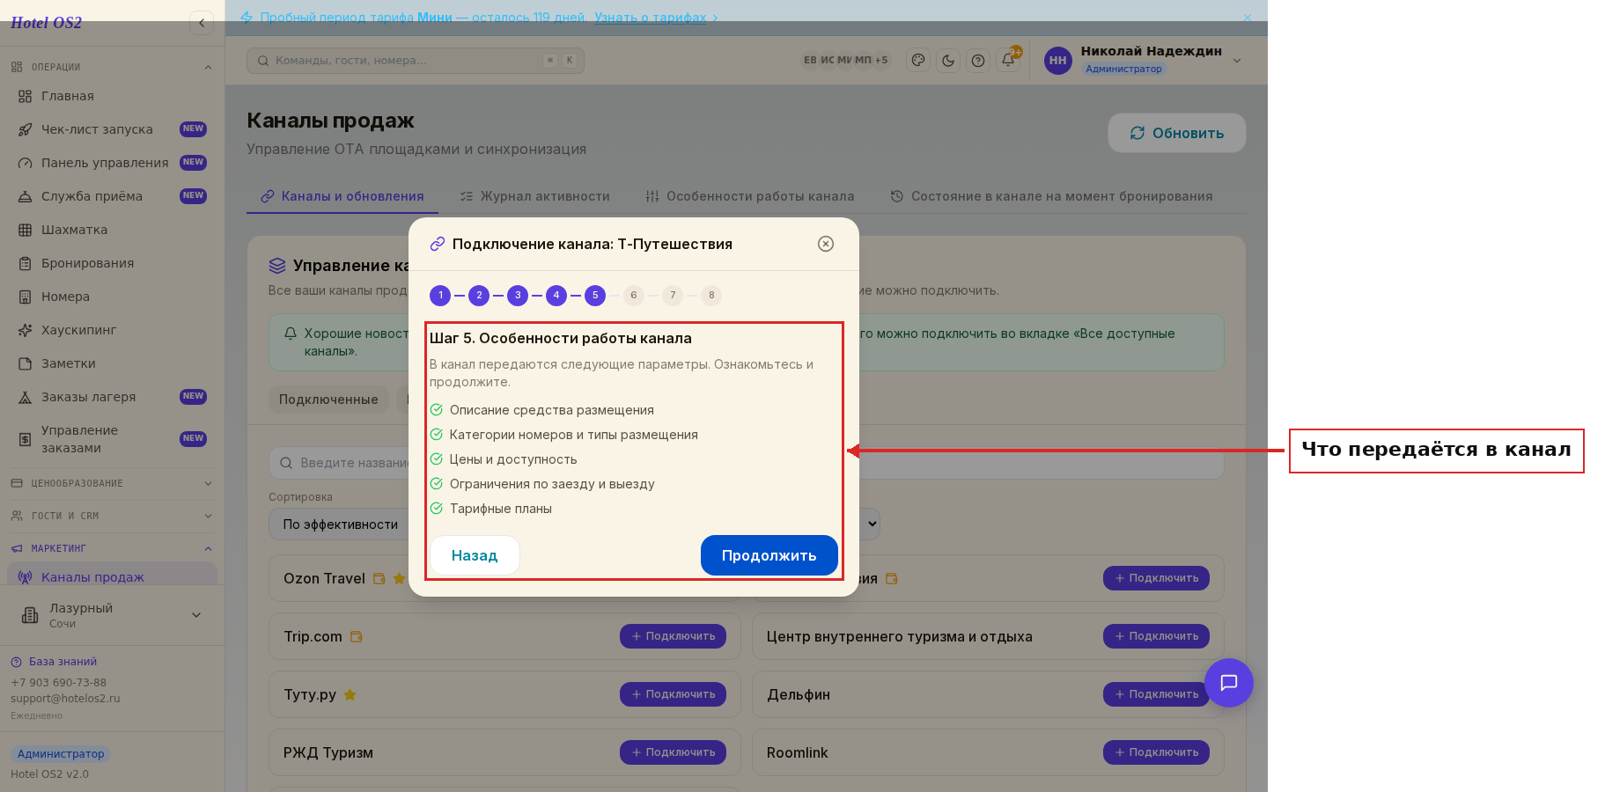Screen dimensions: 1605x792
Task: Click the Заказы лагеря tent icon
Action: point(26,397)
